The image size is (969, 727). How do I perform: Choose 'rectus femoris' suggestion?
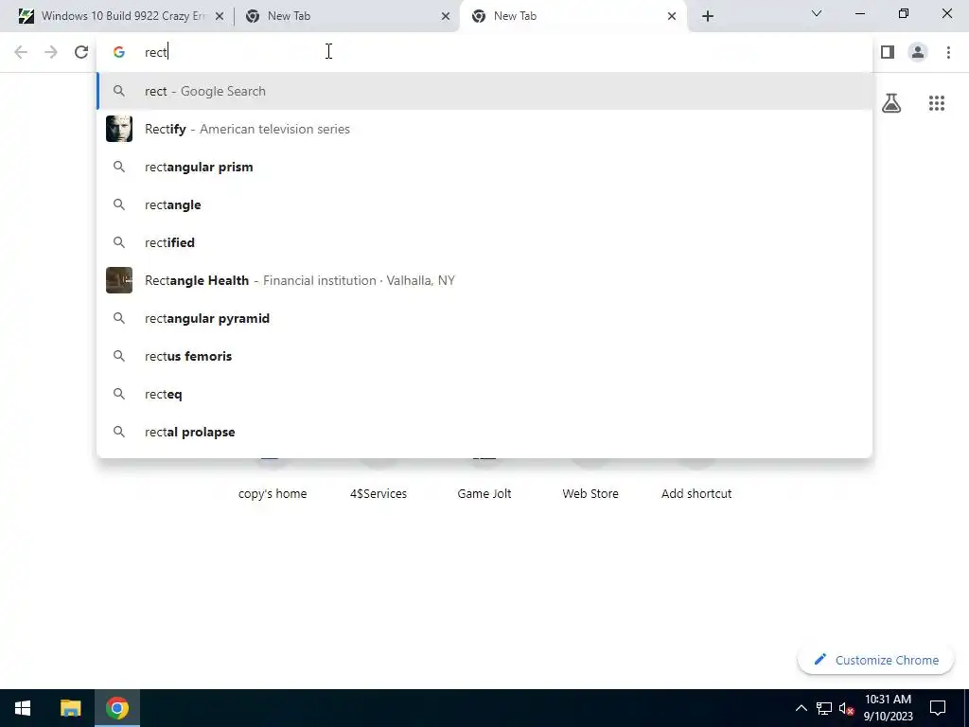pyautogui.click(x=484, y=356)
